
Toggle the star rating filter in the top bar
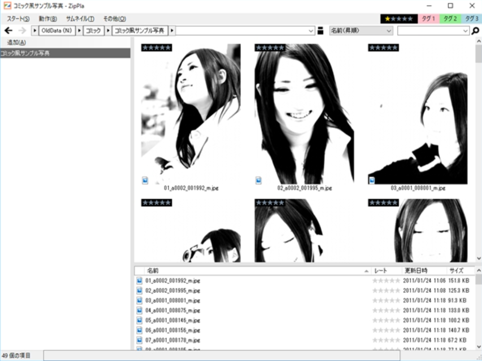coord(399,19)
